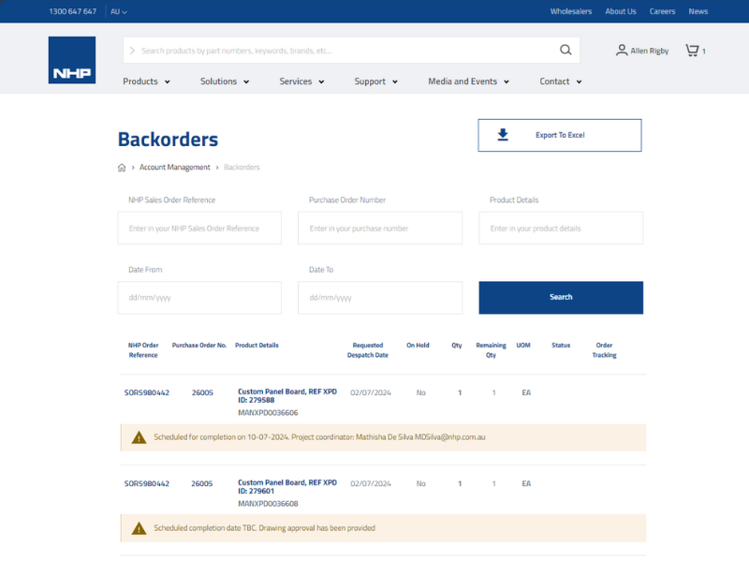Image resolution: width=749 pixels, height=562 pixels.
Task: Click the Allen Rigby account icon
Action: point(622,51)
